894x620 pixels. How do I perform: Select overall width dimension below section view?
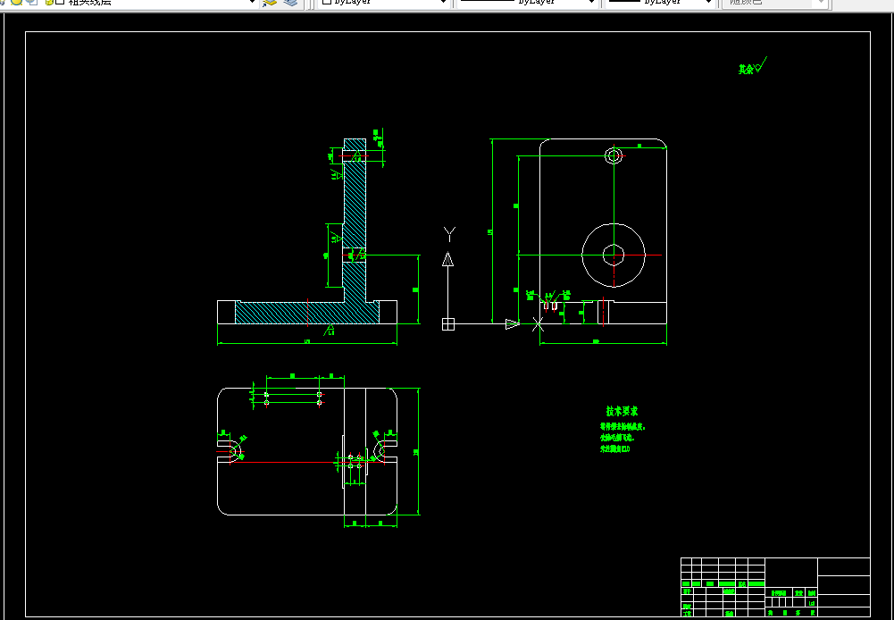tap(306, 342)
